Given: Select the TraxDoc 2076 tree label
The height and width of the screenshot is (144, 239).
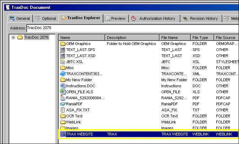Looking at the screenshot, I should [36, 37].
